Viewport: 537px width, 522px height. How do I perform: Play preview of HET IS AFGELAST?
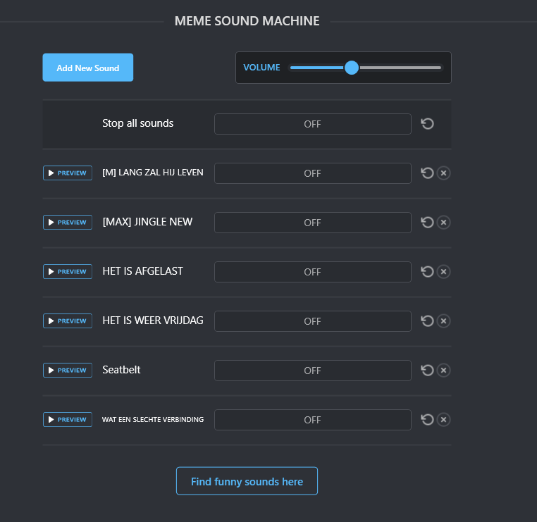point(68,272)
